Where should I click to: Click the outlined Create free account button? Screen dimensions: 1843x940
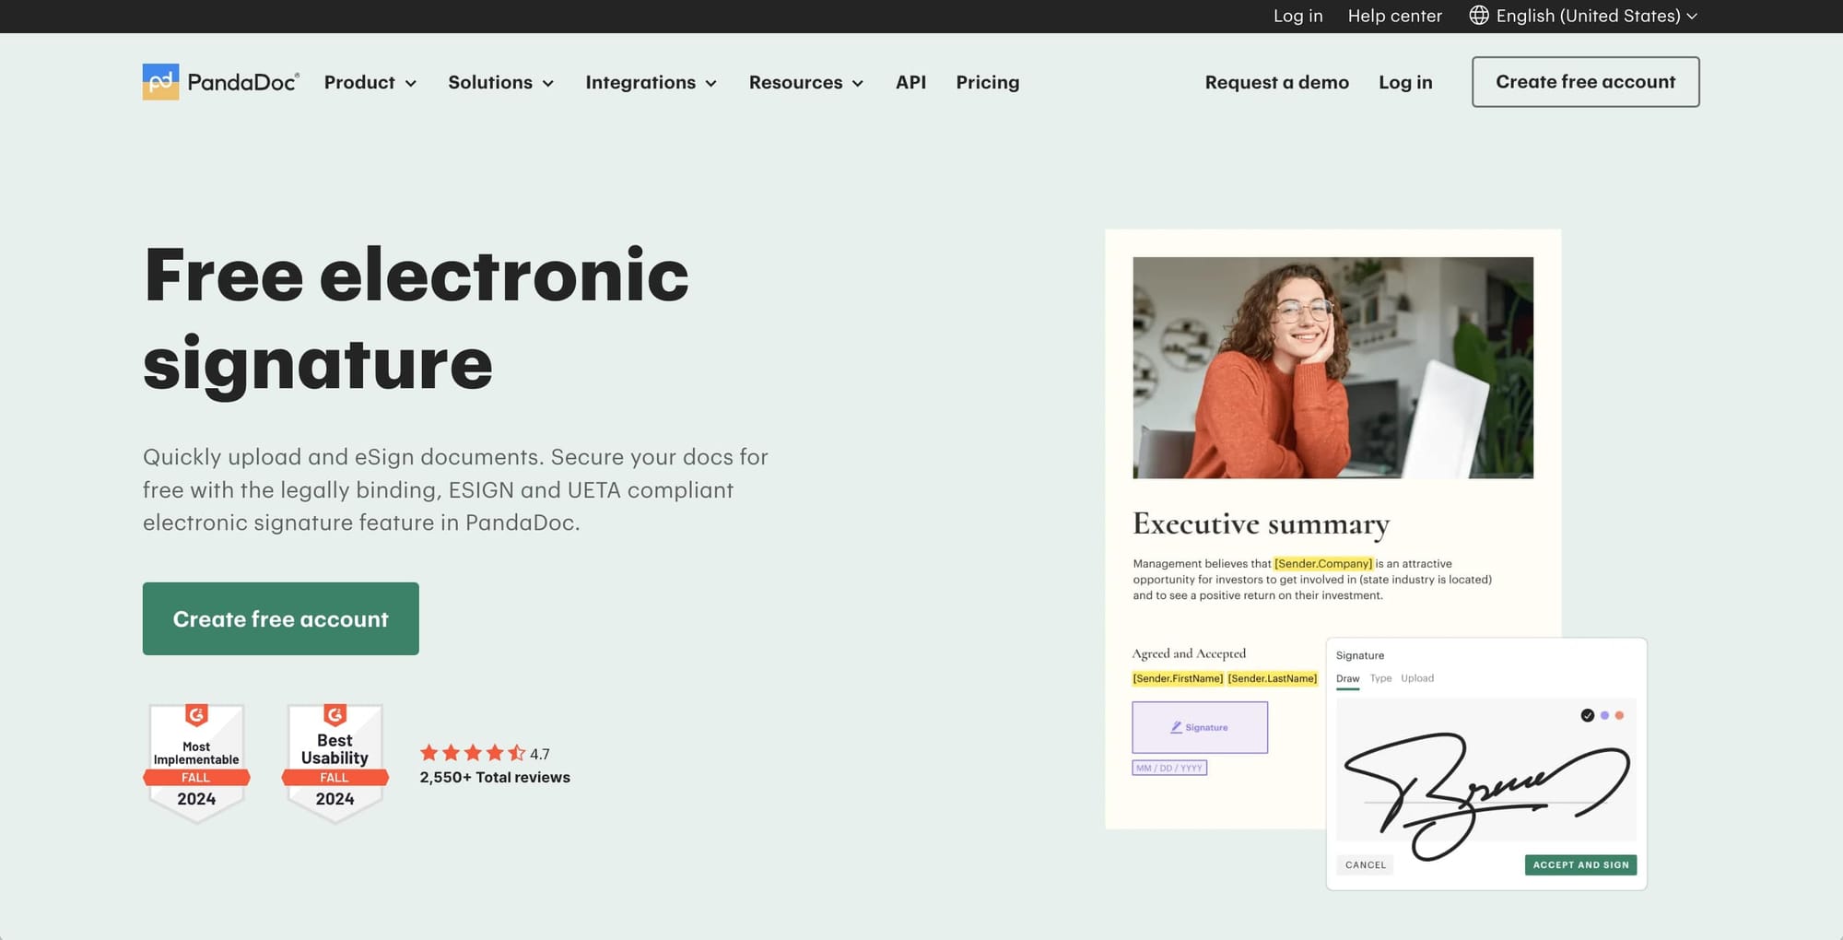[1585, 82]
